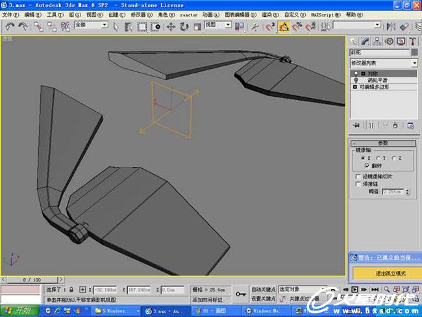422x317 pixels.
Task: Click the Use Pivot Point Center icon
Action: (240, 27)
